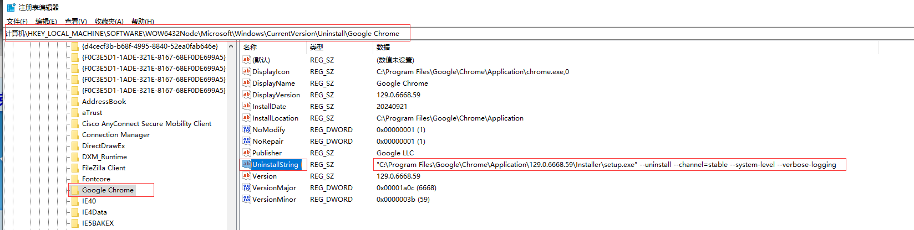Click the 129.0.6668.59 DisplayVersion data
The width and height of the screenshot is (914, 230).
(398, 95)
